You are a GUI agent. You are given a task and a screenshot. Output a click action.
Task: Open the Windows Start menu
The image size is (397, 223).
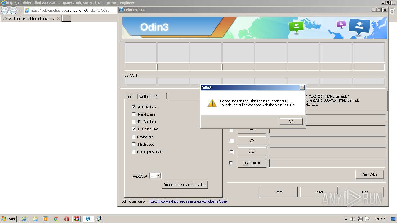click(9, 219)
